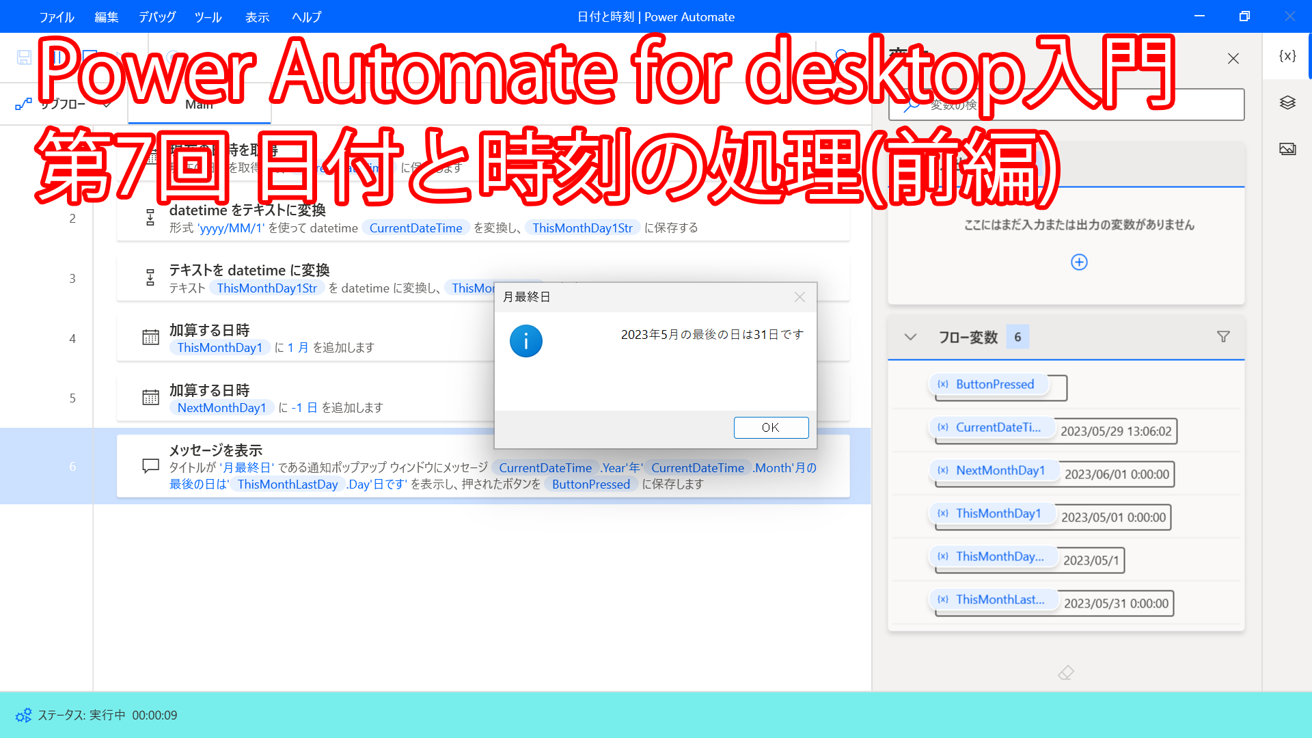Click the CurrentDateTime token in step 2
1312x738 pixels.
coord(415,228)
